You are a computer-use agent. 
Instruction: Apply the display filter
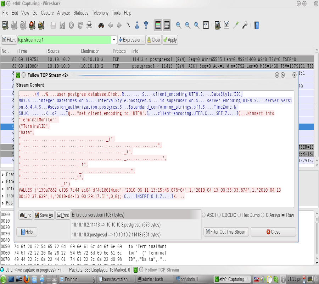170,40
